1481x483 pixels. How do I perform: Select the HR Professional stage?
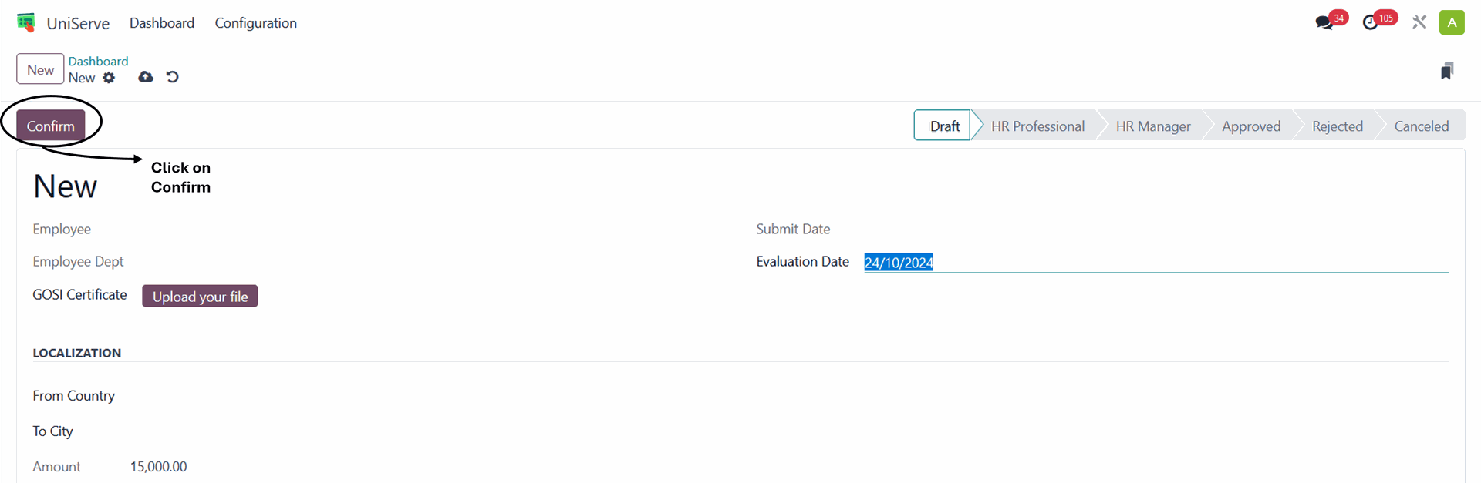point(1037,126)
